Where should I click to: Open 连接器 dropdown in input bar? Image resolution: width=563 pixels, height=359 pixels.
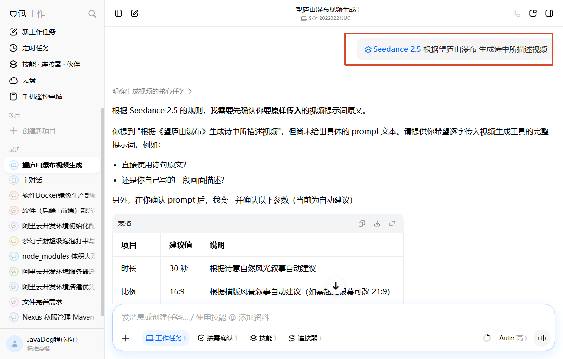pos(305,338)
